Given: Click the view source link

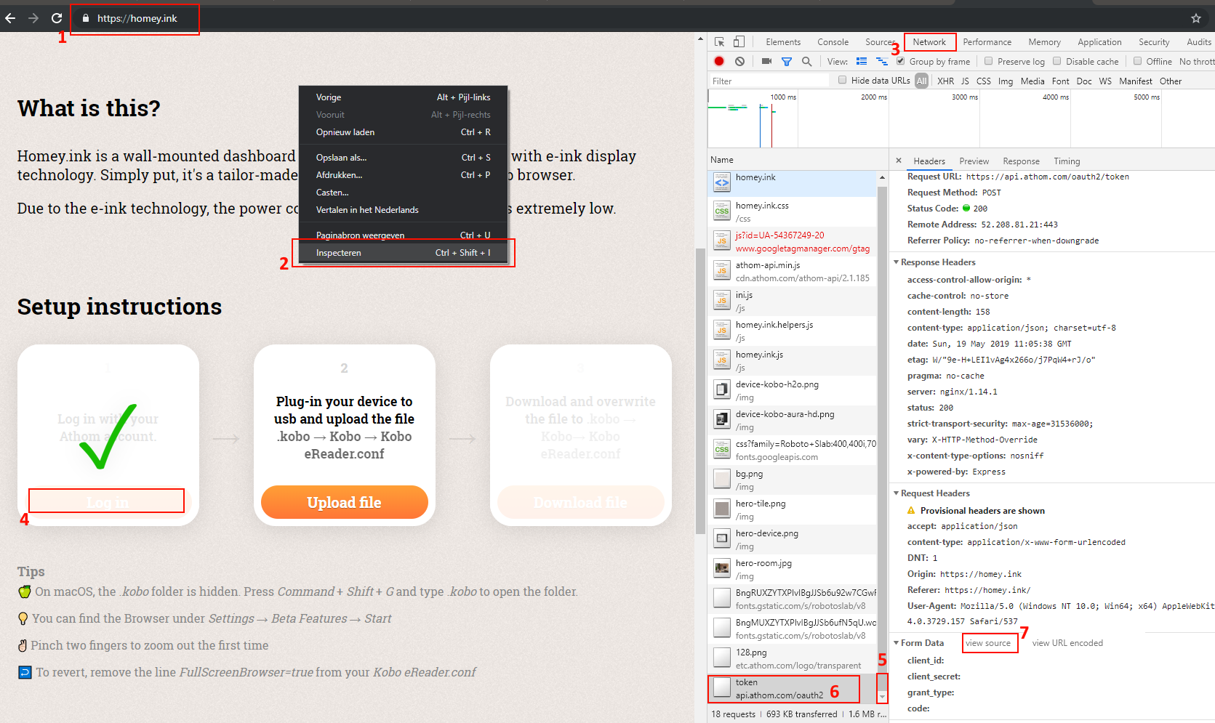Looking at the screenshot, I should (988, 643).
